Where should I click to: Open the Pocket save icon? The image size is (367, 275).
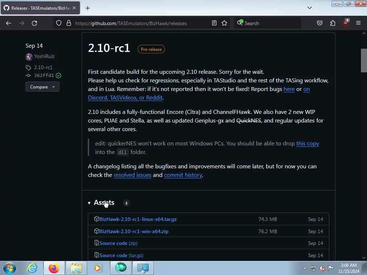coord(320,23)
